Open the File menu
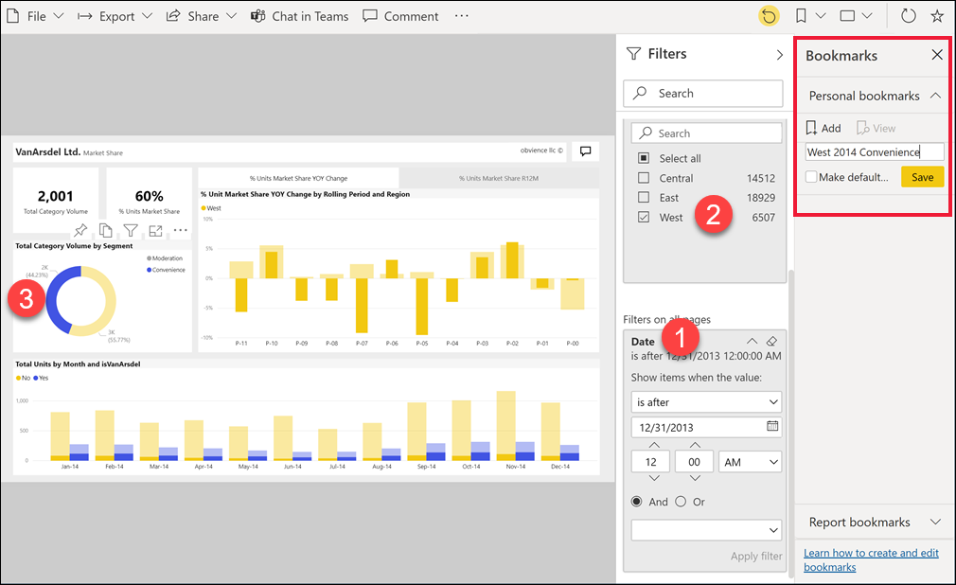This screenshot has width=956, height=585. [x=35, y=16]
